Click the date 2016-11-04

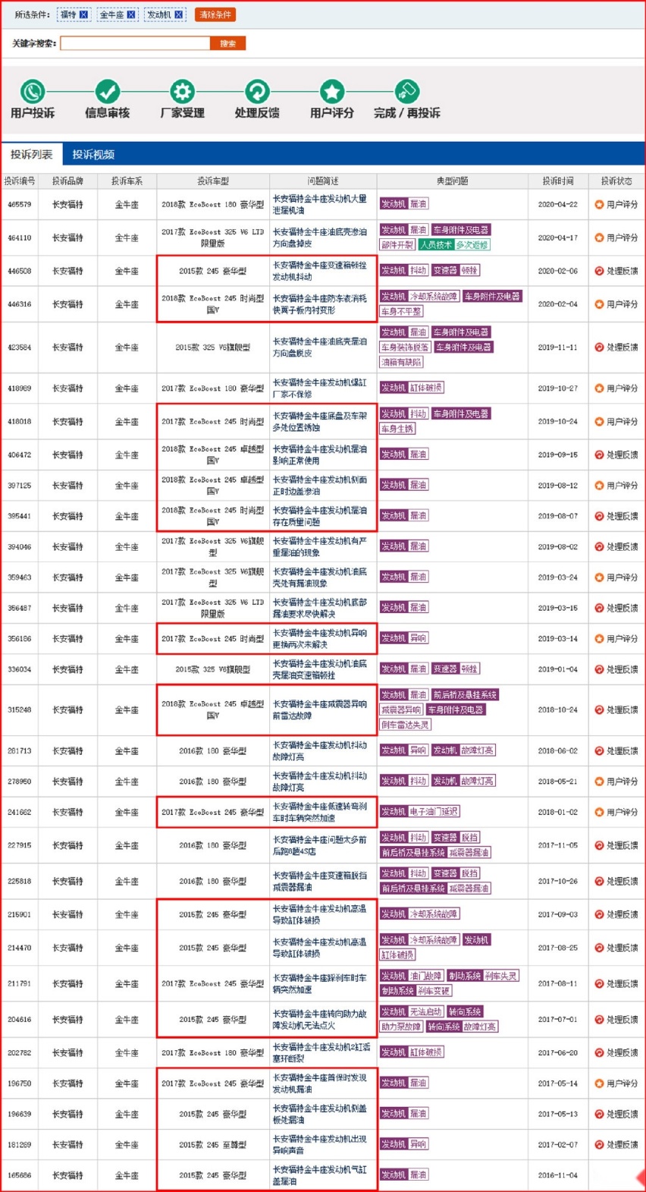558,1175
